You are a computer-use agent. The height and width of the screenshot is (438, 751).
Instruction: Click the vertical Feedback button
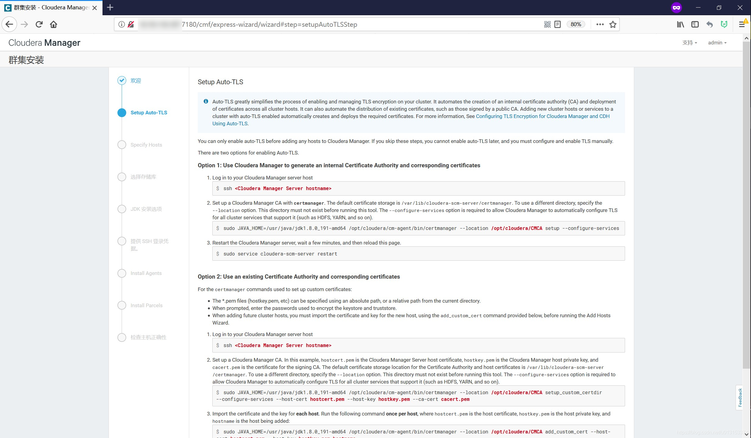click(740, 398)
